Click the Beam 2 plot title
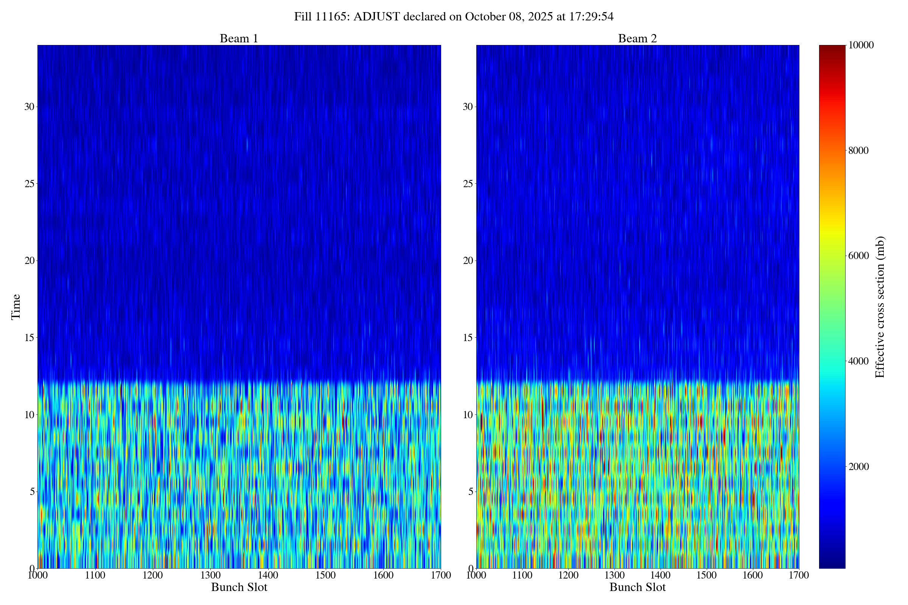The image size is (908, 605). (x=637, y=39)
